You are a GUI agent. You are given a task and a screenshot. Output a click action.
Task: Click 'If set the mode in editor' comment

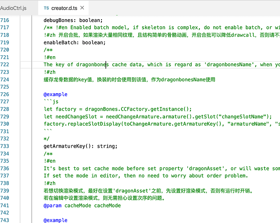point(146,176)
